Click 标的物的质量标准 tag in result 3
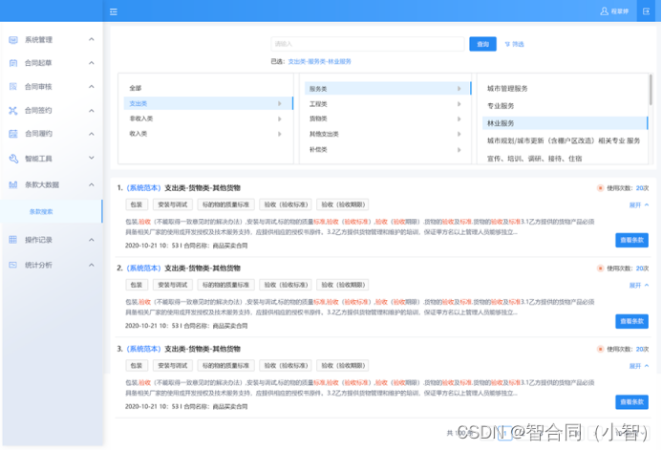 [225, 366]
